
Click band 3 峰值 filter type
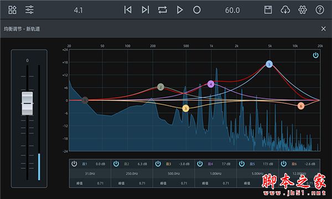coord(163,183)
